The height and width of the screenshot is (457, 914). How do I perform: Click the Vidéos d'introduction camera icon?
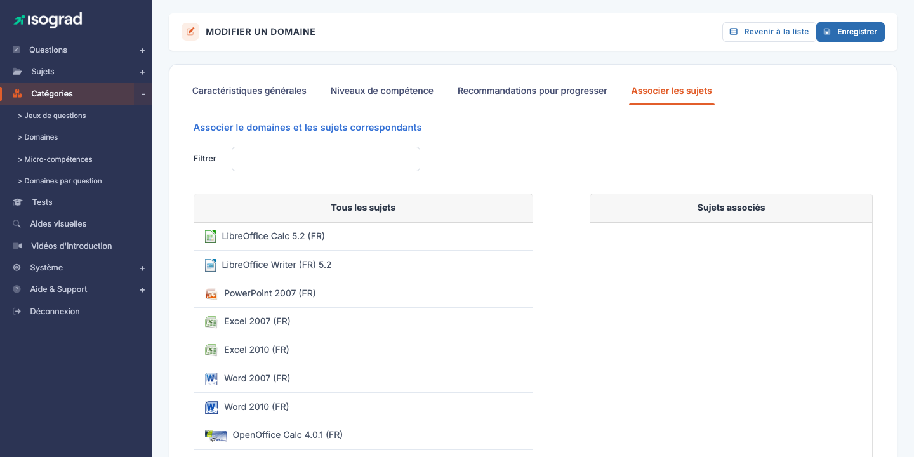pos(17,246)
